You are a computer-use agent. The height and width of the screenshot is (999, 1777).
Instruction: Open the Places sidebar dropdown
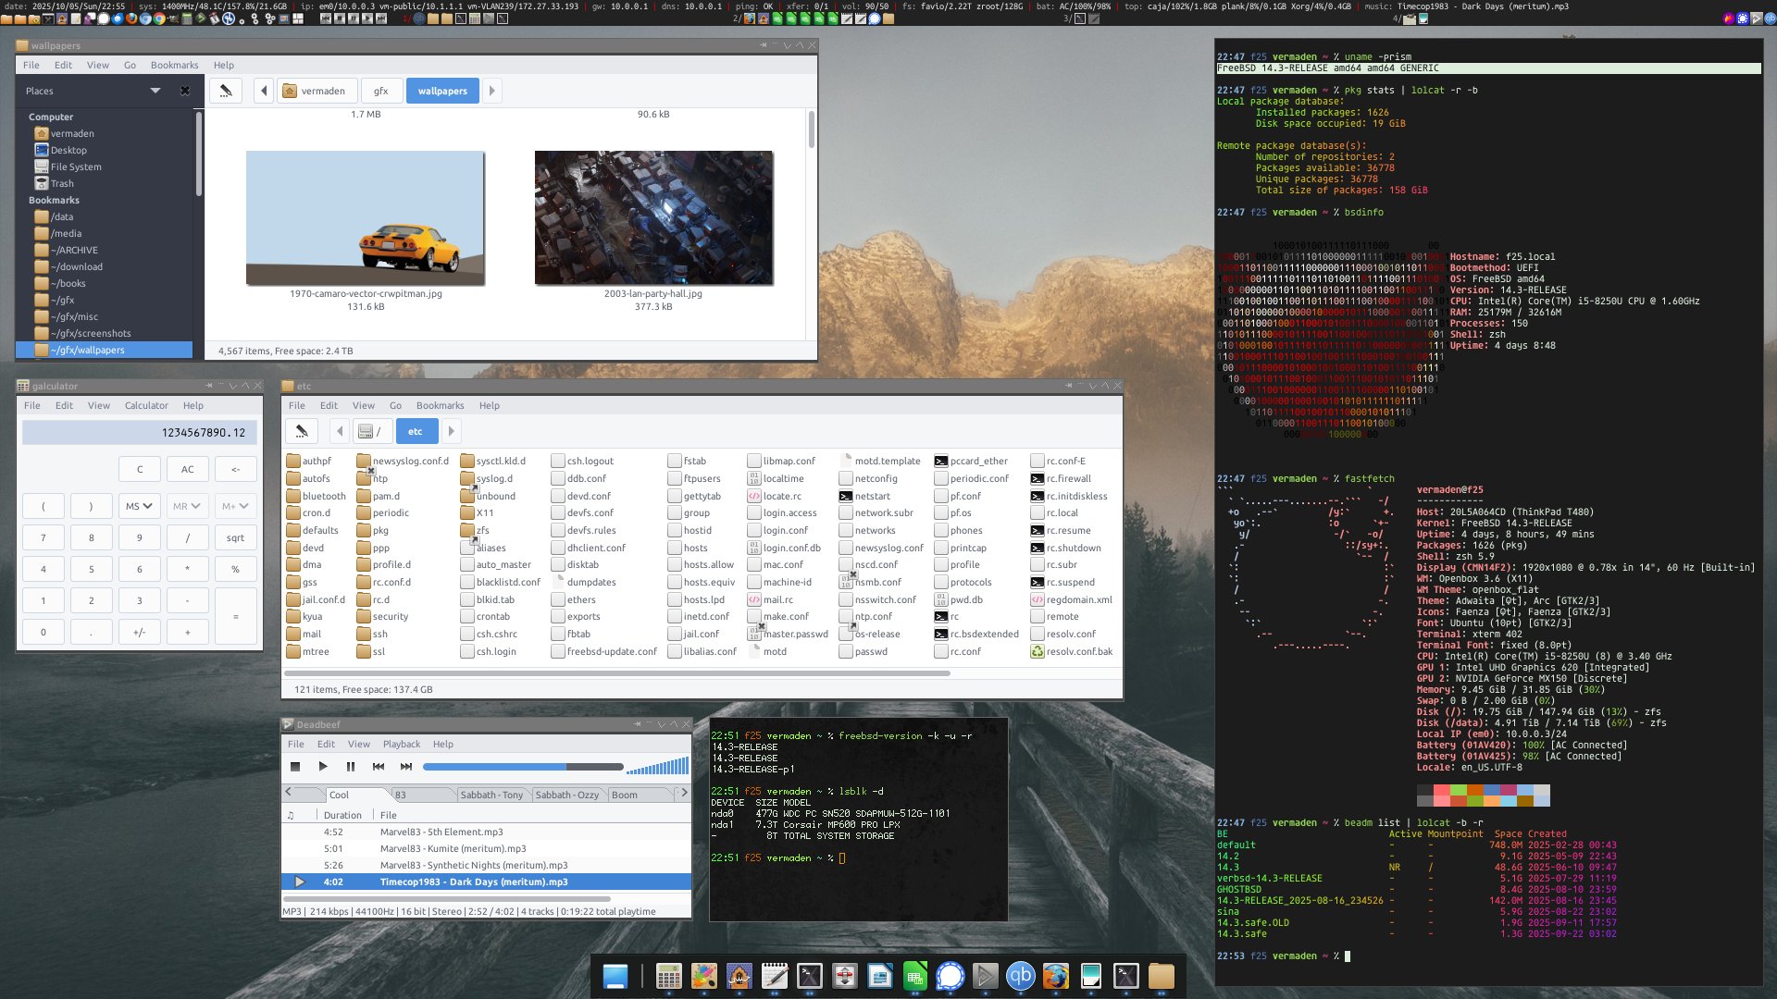pyautogui.click(x=155, y=91)
